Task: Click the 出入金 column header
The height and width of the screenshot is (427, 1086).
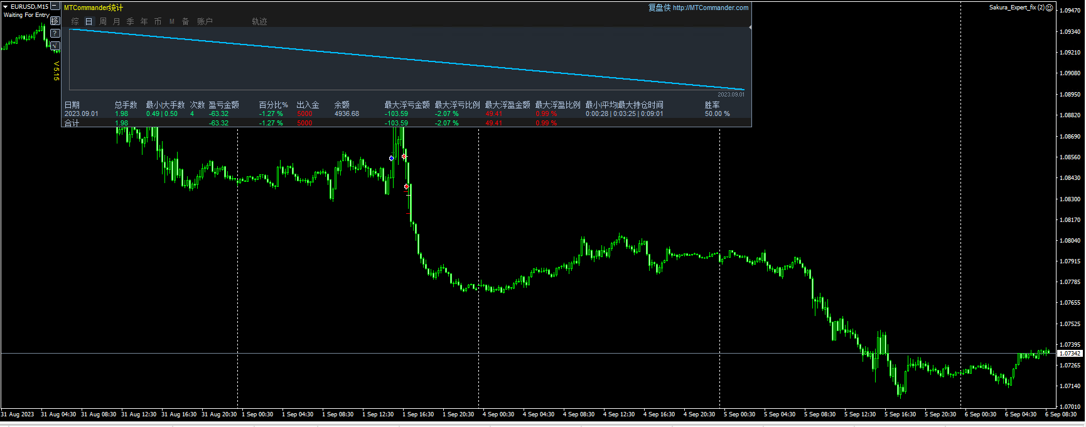Action: (308, 105)
